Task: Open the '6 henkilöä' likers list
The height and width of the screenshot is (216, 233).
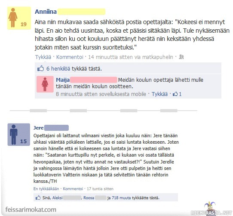Action: [58, 69]
